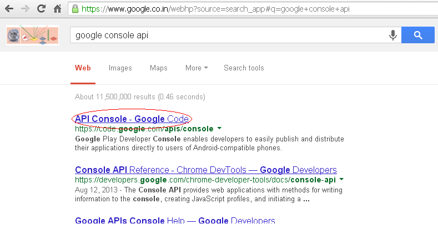Open Console API Reference Chrome DevTools link
The width and height of the screenshot is (438, 239).
(x=206, y=170)
